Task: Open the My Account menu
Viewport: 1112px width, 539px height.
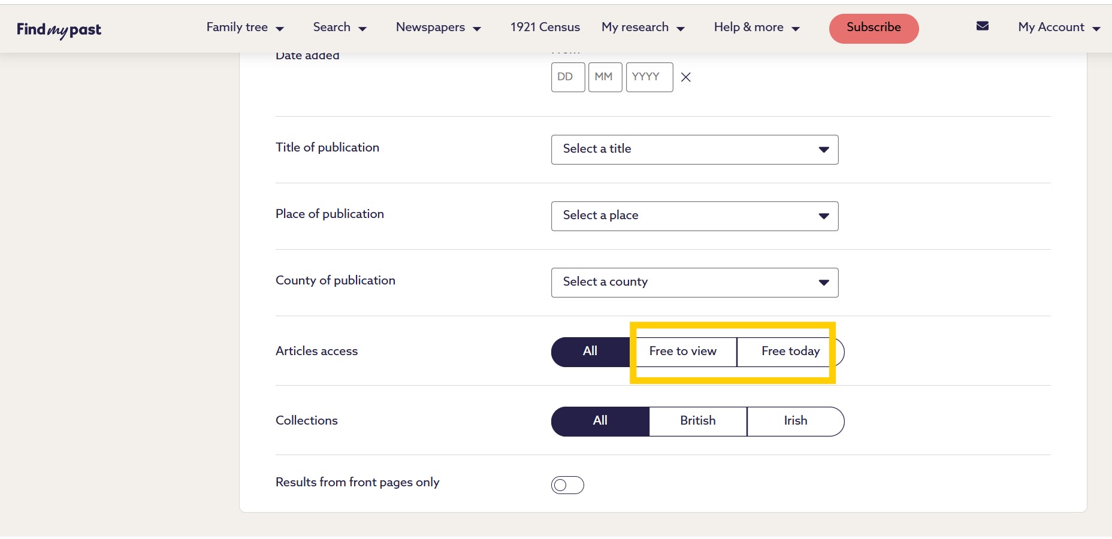Action: click(x=1058, y=28)
